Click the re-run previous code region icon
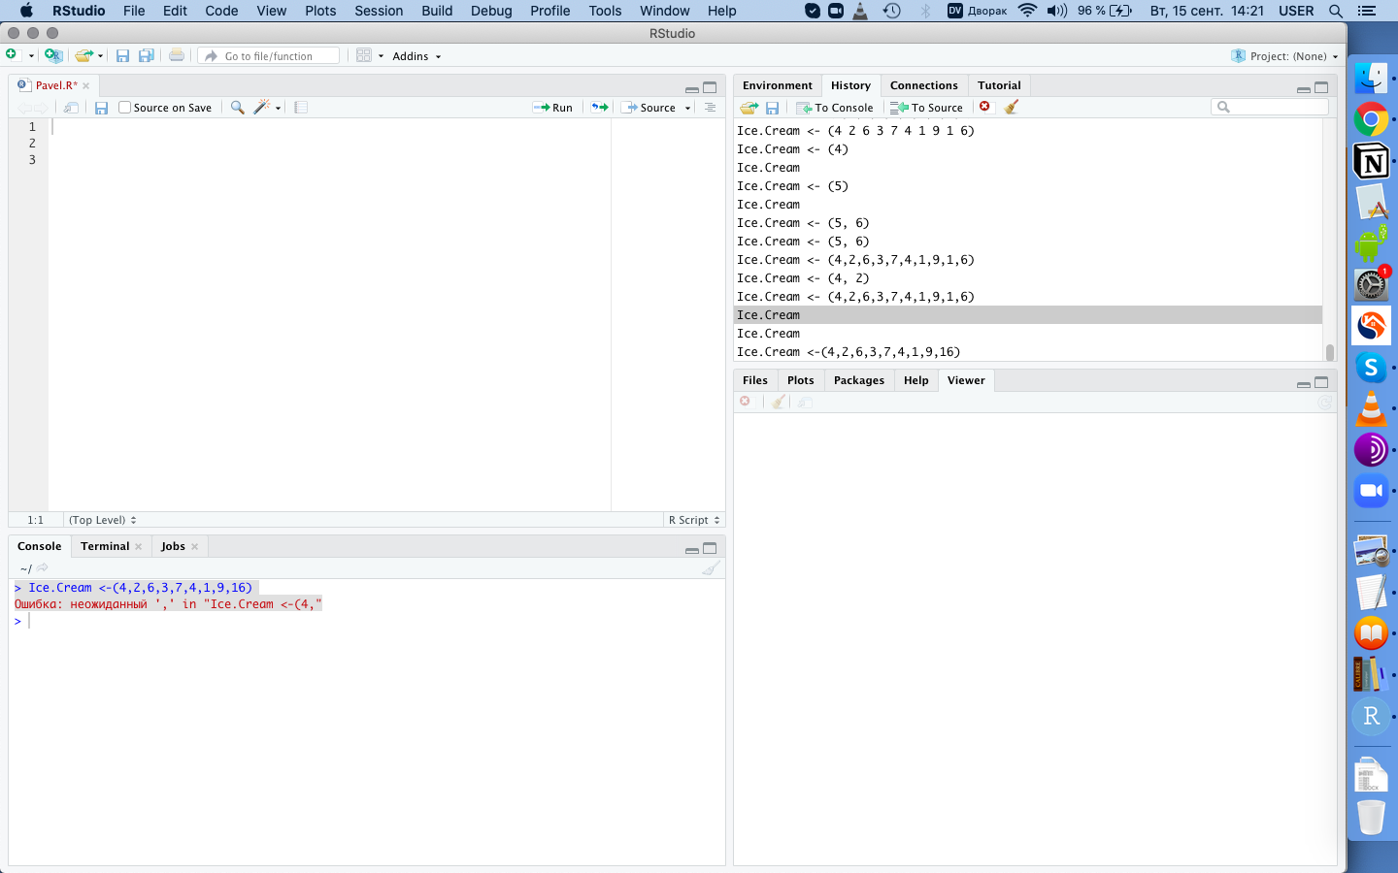 pyautogui.click(x=600, y=108)
